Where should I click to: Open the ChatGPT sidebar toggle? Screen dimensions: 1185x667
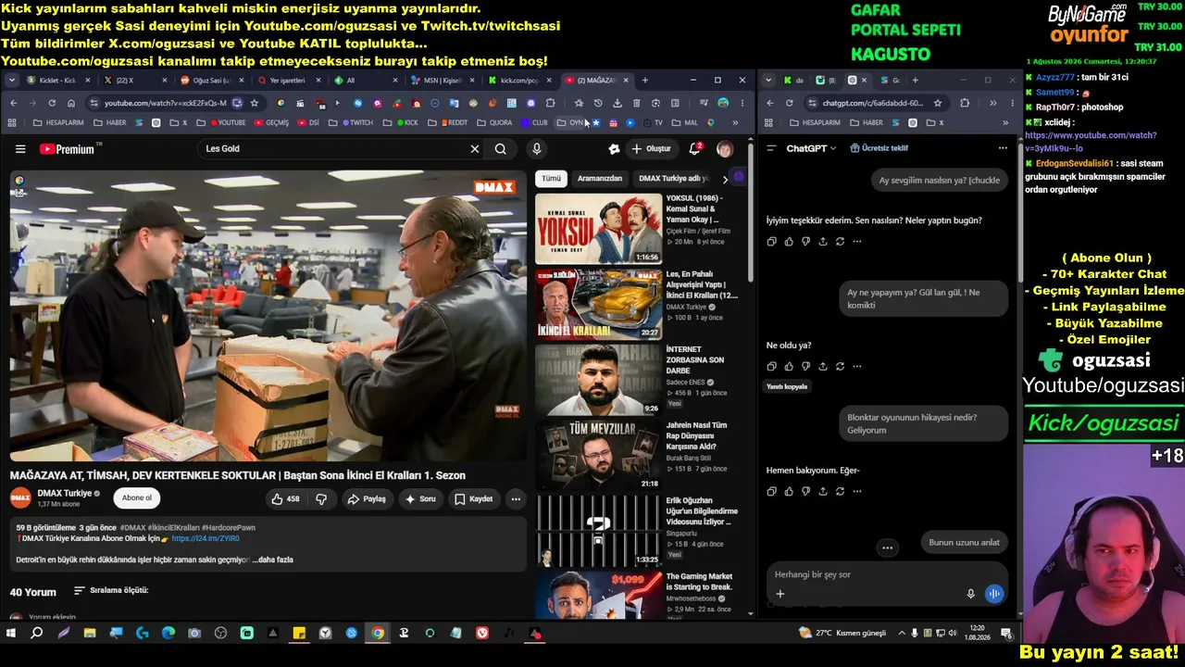[x=771, y=148]
